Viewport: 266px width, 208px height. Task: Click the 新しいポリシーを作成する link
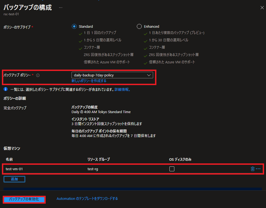tap(89, 81)
